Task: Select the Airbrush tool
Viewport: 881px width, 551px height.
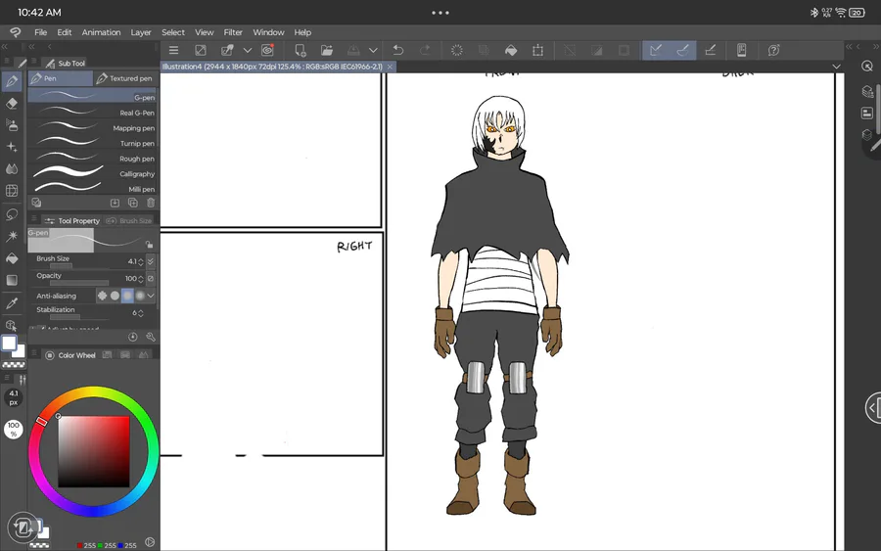Action: coord(12,125)
